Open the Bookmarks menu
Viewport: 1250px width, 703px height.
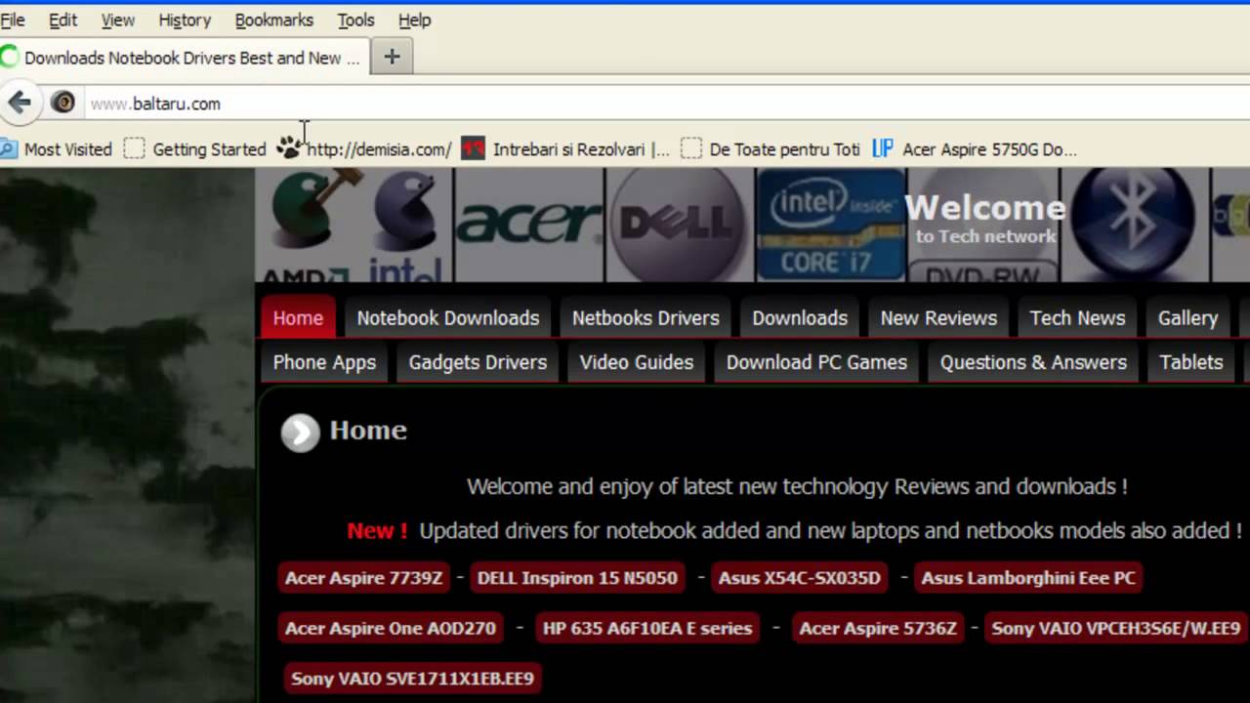(274, 20)
